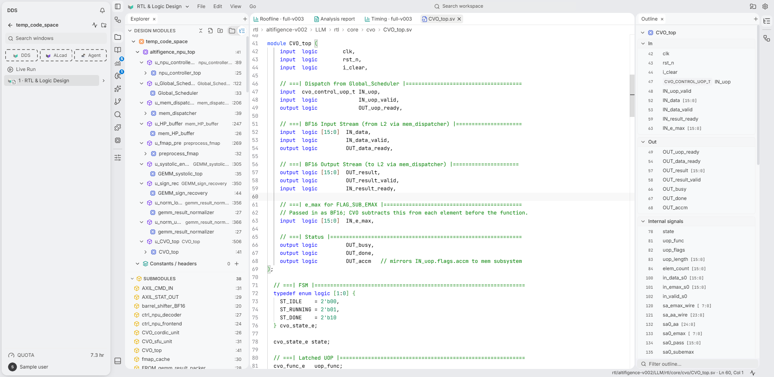Collapse the SUBMODULES section
Viewport: 774px width, 377px height.
click(x=132, y=279)
